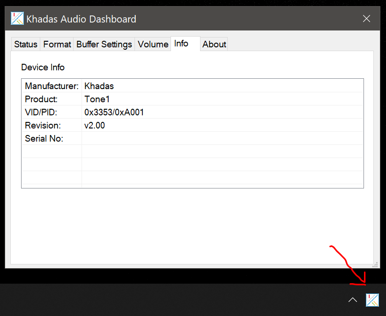Select the Serial No label cell
386x316 pixels.
[x=52, y=138]
